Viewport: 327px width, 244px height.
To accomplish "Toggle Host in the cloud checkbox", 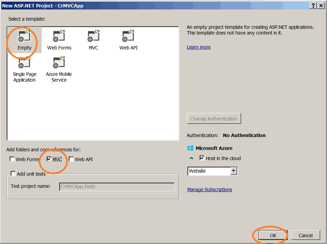I will coord(202,158).
